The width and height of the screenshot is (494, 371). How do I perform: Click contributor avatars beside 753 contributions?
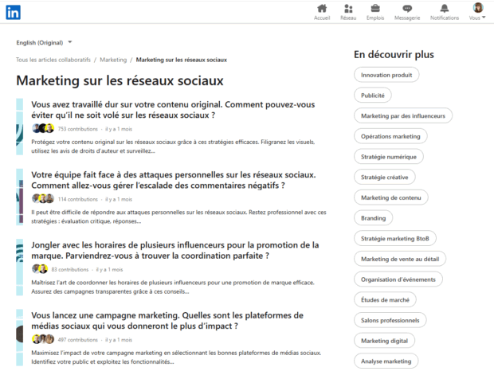tap(43, 128)
